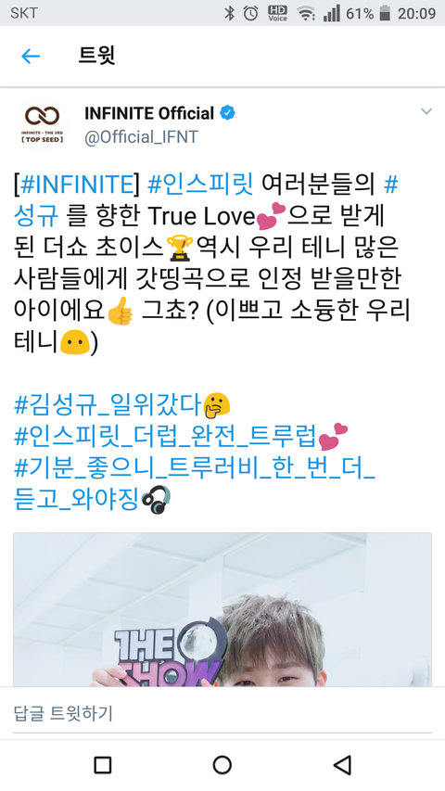Open the #김성규_일위갔다 hashtag
This screenshot has width=445, height=791.
pos(108,405)
